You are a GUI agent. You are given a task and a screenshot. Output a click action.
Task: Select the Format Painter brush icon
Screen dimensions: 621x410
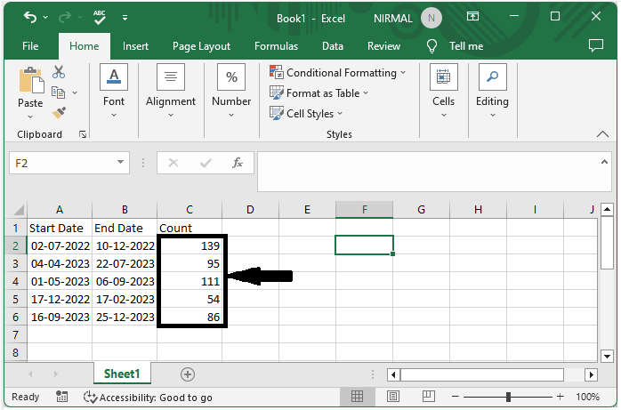point(59,113)
